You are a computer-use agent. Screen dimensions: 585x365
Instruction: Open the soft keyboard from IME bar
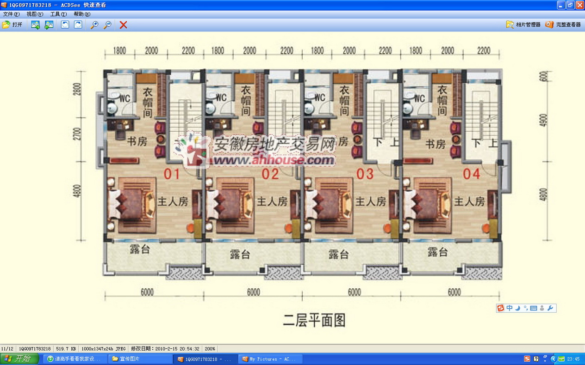point(534,308)
